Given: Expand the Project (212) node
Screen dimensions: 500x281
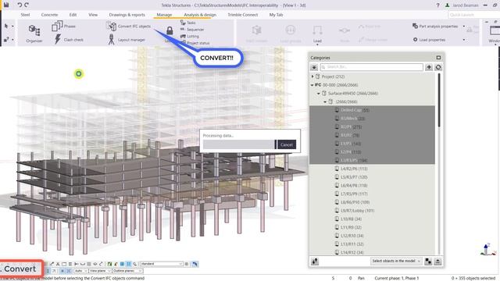Looking at the screenshot, I should [312, 76].
